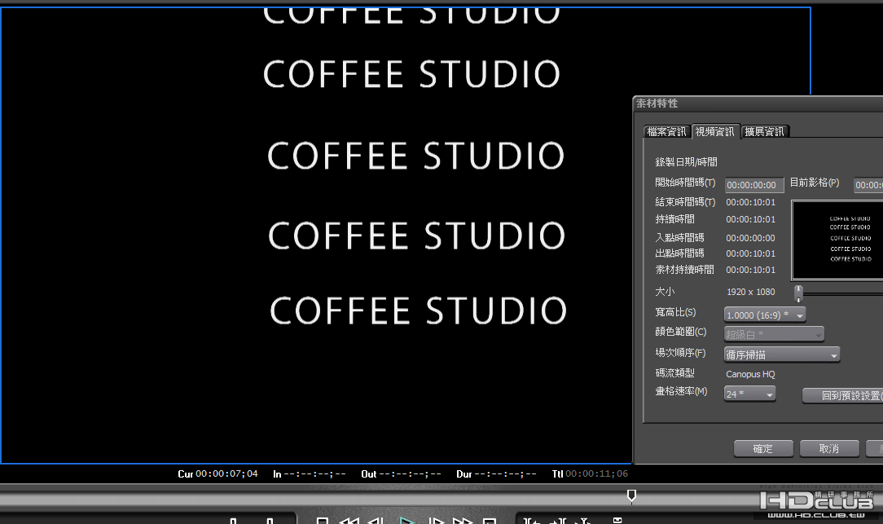This screenshot has height=524, width=883.
Task: Click the Stop button in the player controls
Action: coord(322,521)
